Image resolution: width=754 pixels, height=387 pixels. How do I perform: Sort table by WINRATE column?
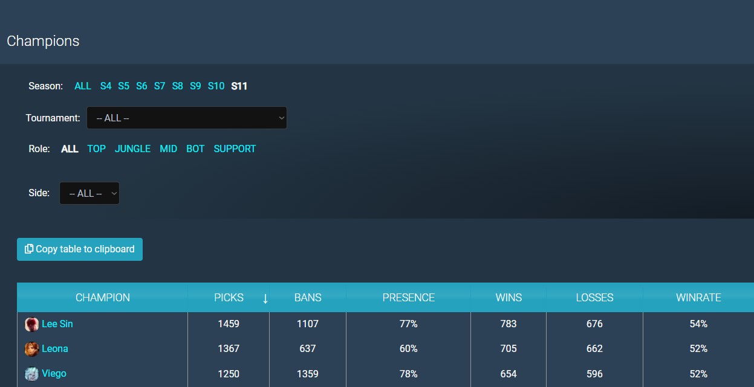point(698,298)
